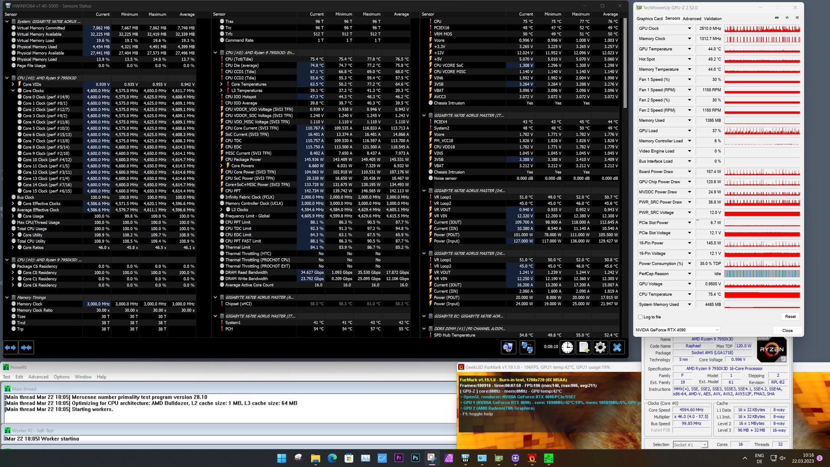Open Prime95 Edit menu
The width and height of the screenshot is (830, 467).
coord(19,377)
